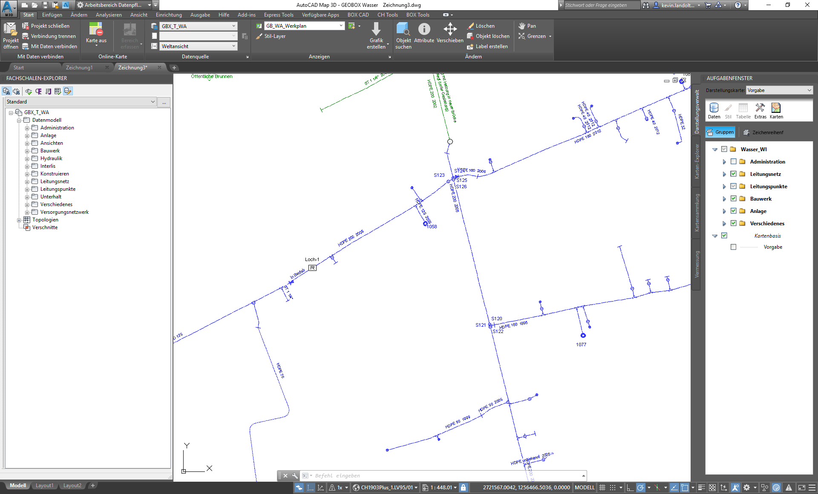Enable the Administration layer checkbox
818x494 pixels.
point(733,161)
